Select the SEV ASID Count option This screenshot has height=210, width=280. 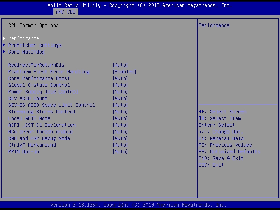tap(28, 98)
